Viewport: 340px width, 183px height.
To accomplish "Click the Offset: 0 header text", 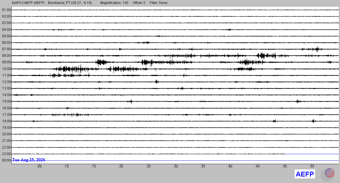I will click(139, 3).
